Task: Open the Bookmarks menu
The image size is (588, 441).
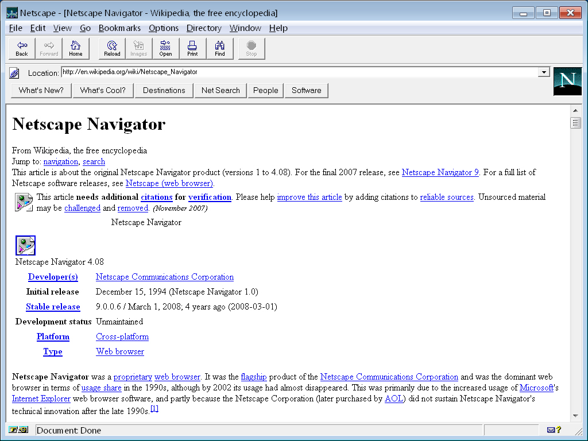Action: click(119, 28)
